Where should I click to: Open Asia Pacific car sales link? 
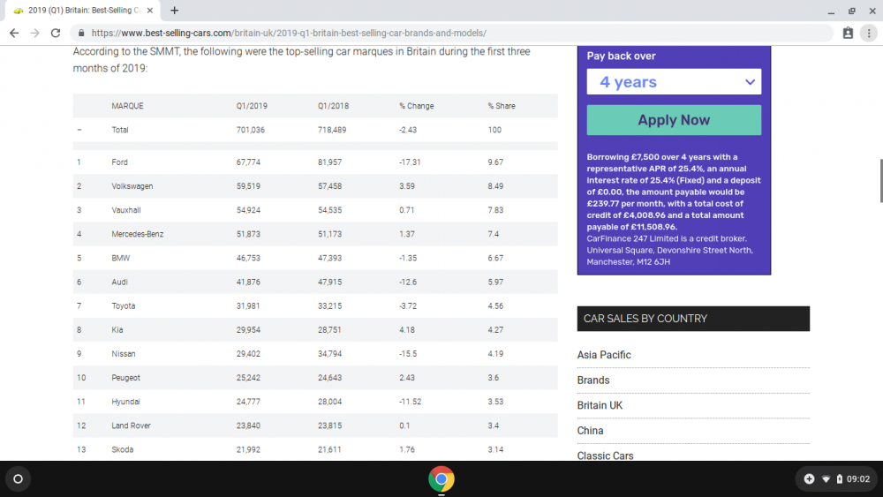604,355
